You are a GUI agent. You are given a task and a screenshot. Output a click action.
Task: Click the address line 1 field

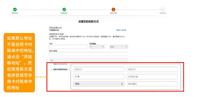(99, 69)
